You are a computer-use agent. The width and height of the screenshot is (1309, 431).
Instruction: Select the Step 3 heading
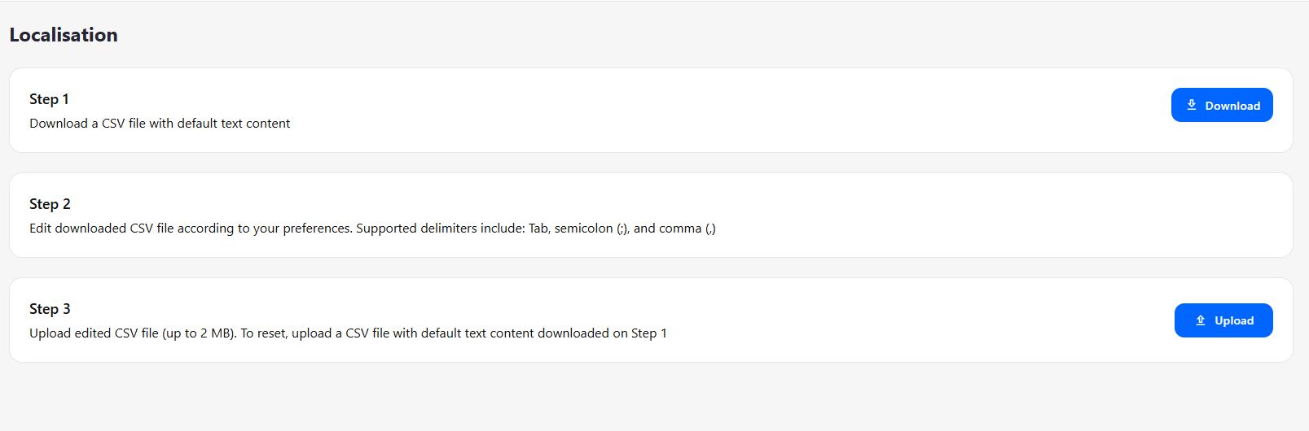point(50,309)
